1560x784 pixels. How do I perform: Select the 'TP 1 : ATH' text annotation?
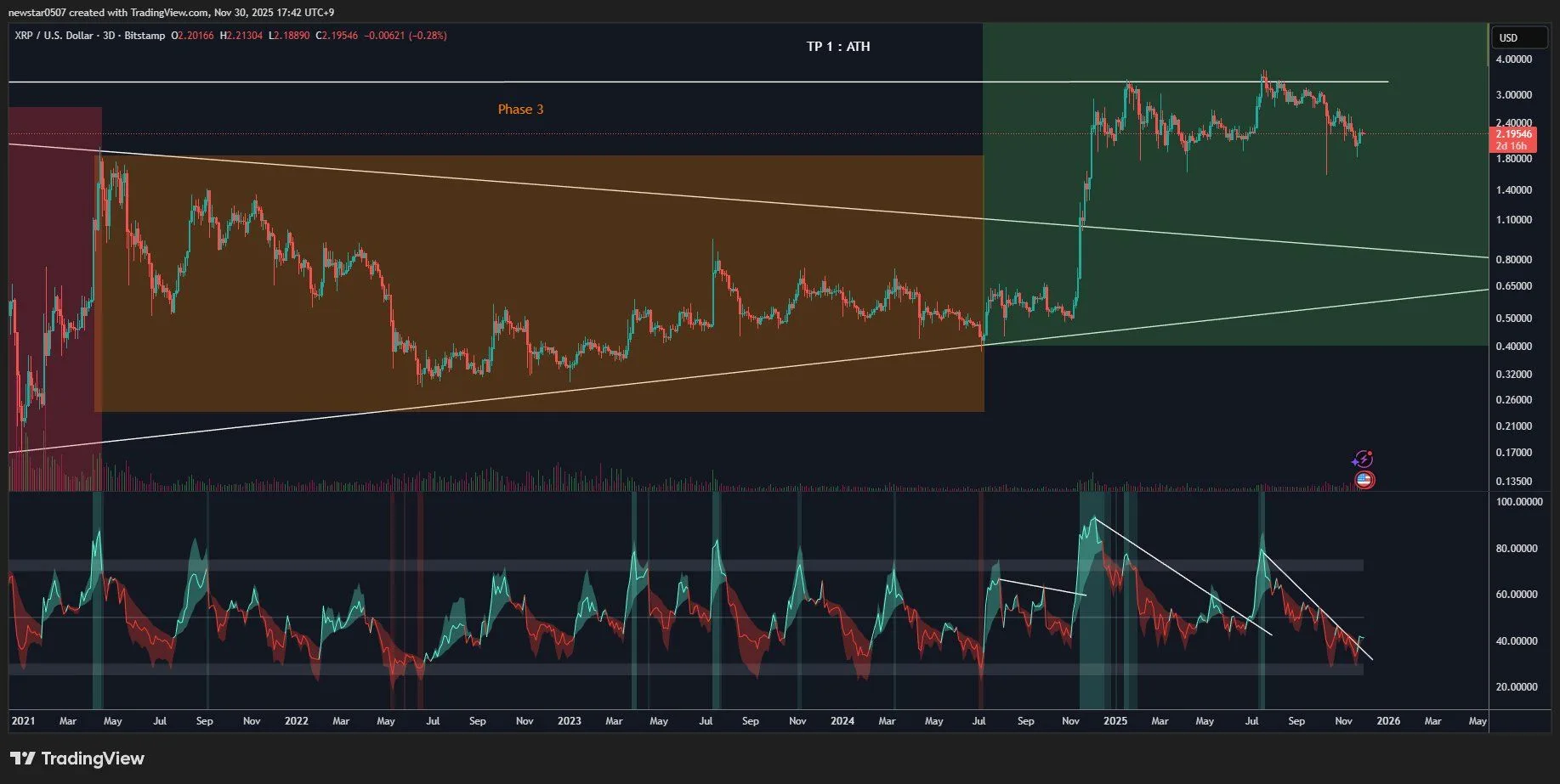point(838,47)
